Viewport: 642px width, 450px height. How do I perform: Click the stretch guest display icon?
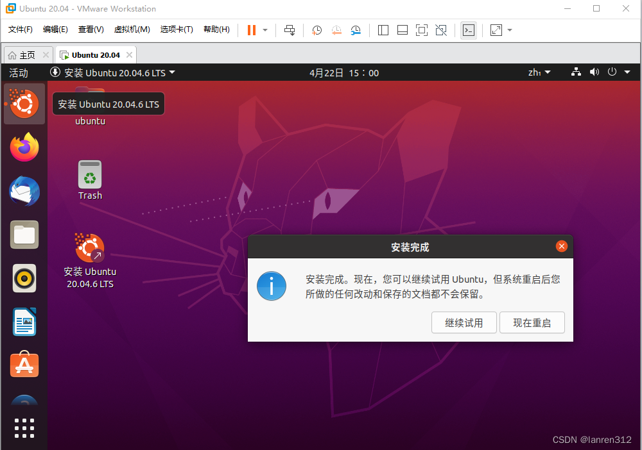pos(496,30)
